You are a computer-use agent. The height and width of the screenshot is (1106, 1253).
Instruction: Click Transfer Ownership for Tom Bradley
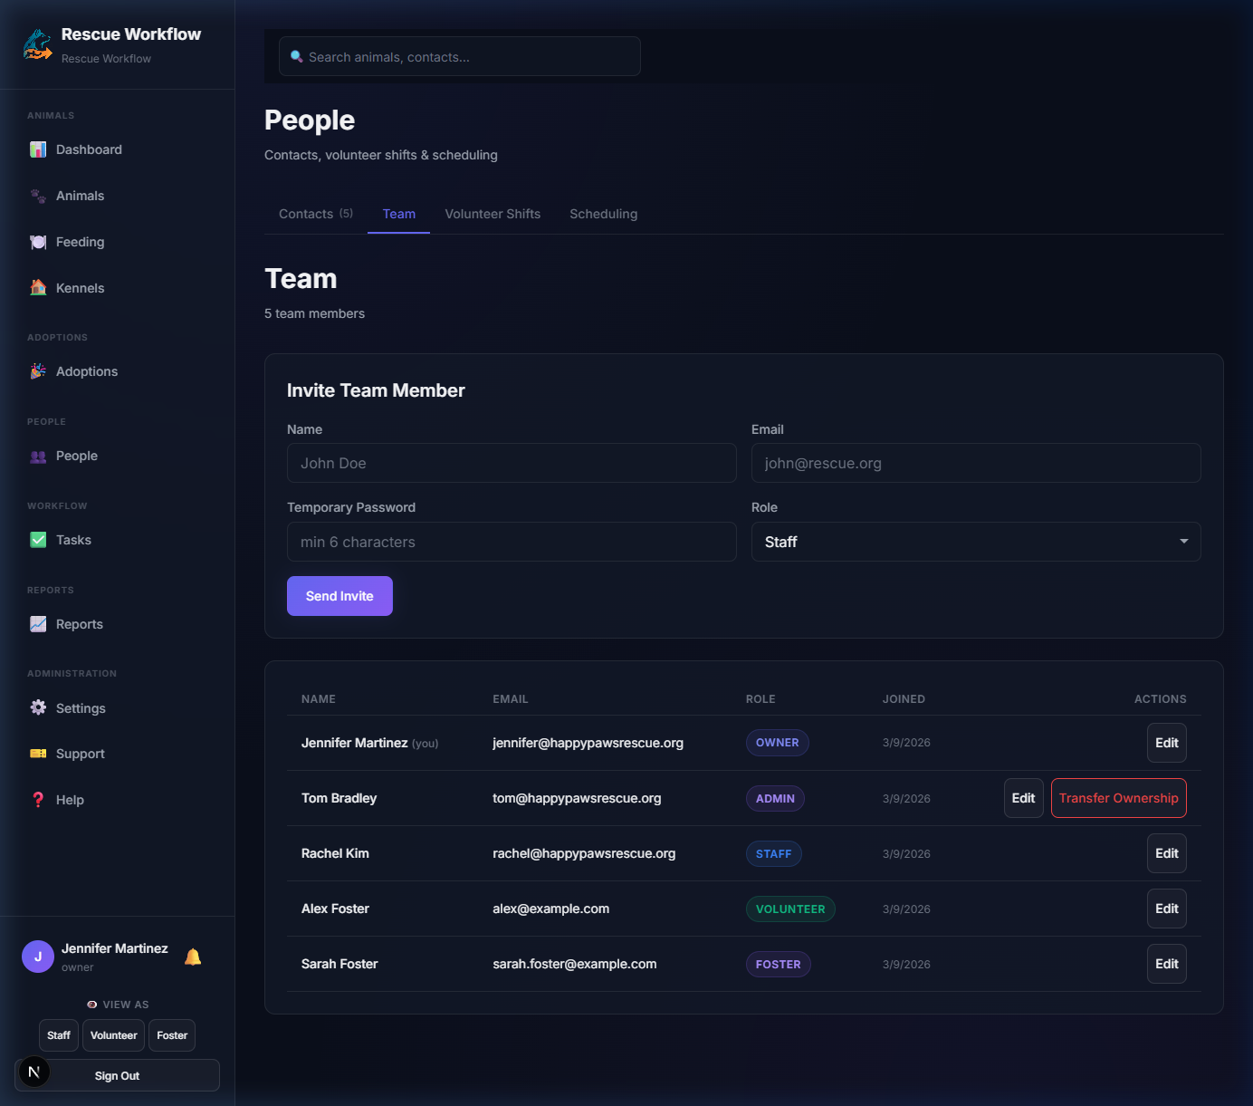[1118, 798]
